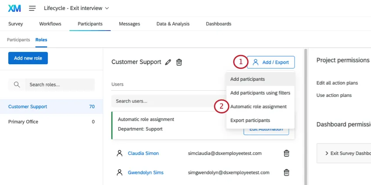Choose Add participants using filters option
371x185 pixels.
pyautogui.click(x=260, y=92)
